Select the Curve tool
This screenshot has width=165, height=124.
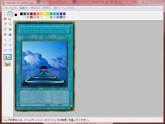click(x=10, y=40)
